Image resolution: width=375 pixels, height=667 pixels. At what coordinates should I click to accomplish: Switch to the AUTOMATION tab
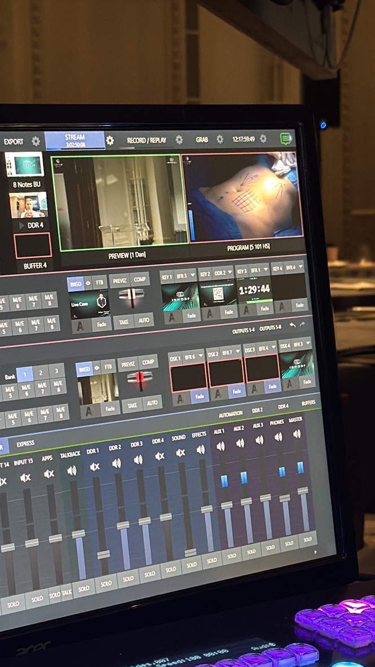point(231,414)
